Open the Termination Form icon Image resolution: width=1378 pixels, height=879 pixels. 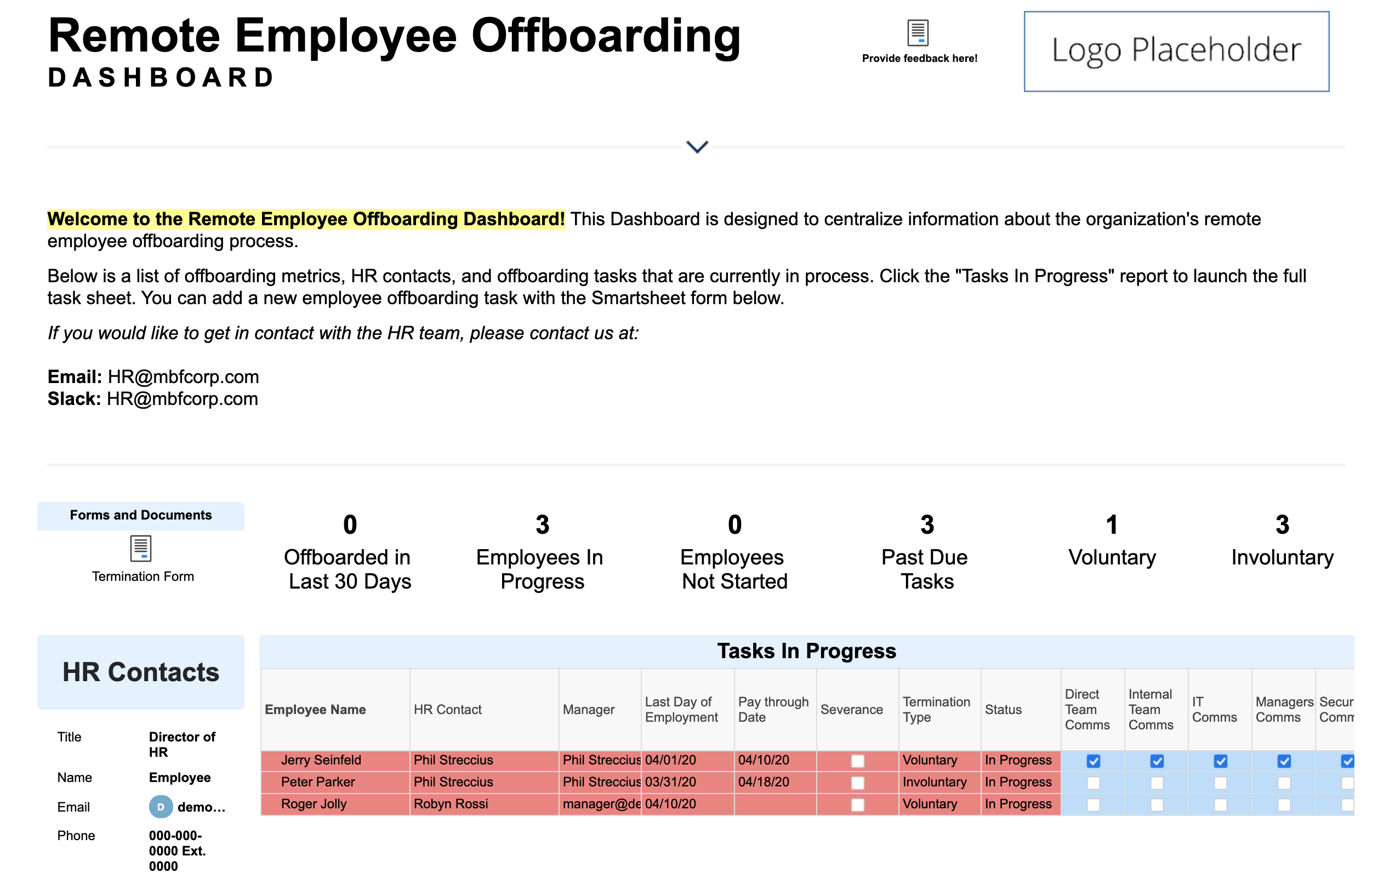click(141, 548)
